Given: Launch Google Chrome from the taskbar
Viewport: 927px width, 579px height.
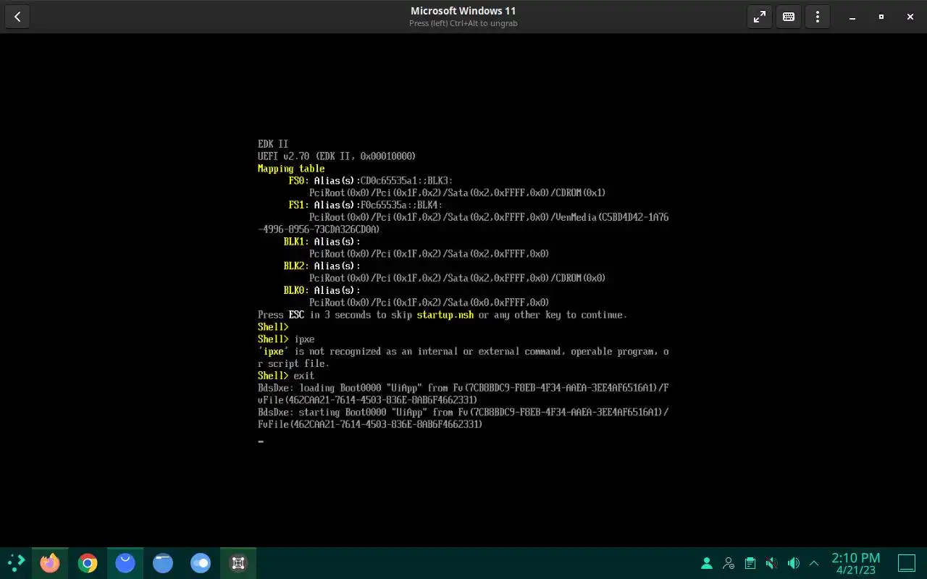Looking at the screenshot, I should [88, 562].
